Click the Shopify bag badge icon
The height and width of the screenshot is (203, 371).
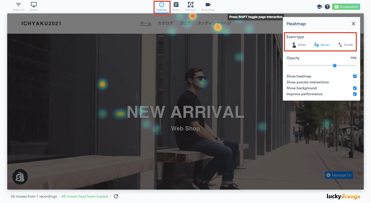20,177
